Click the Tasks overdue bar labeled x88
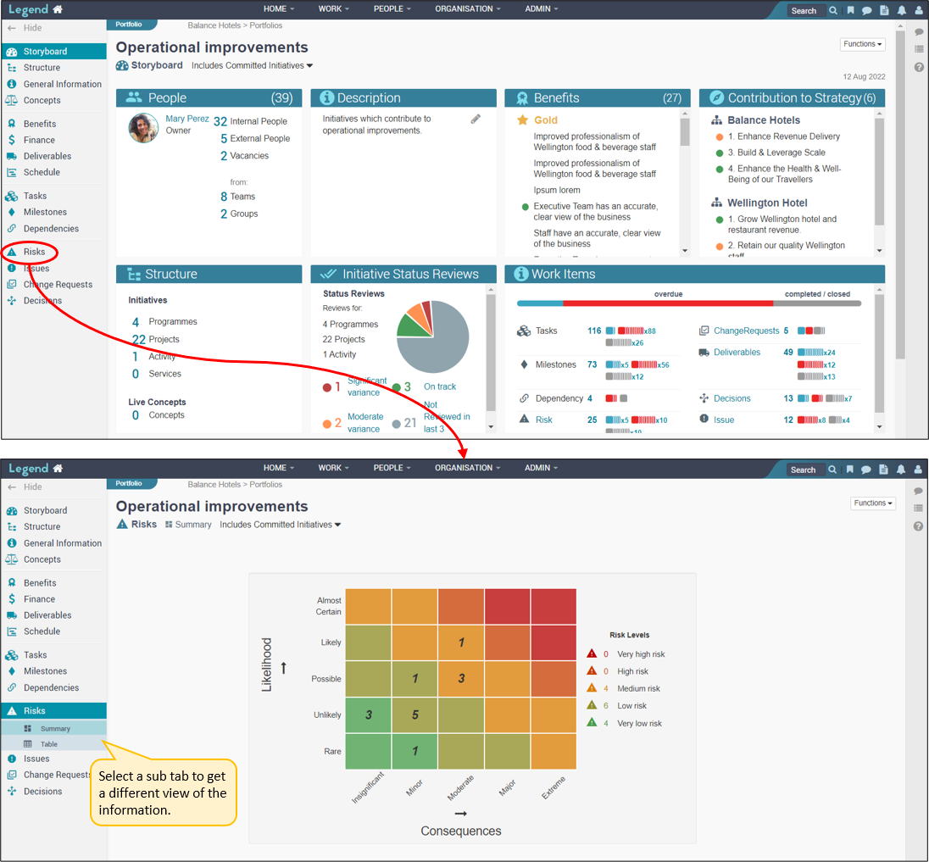Screen dimensions: 929x862 [636, 331]
